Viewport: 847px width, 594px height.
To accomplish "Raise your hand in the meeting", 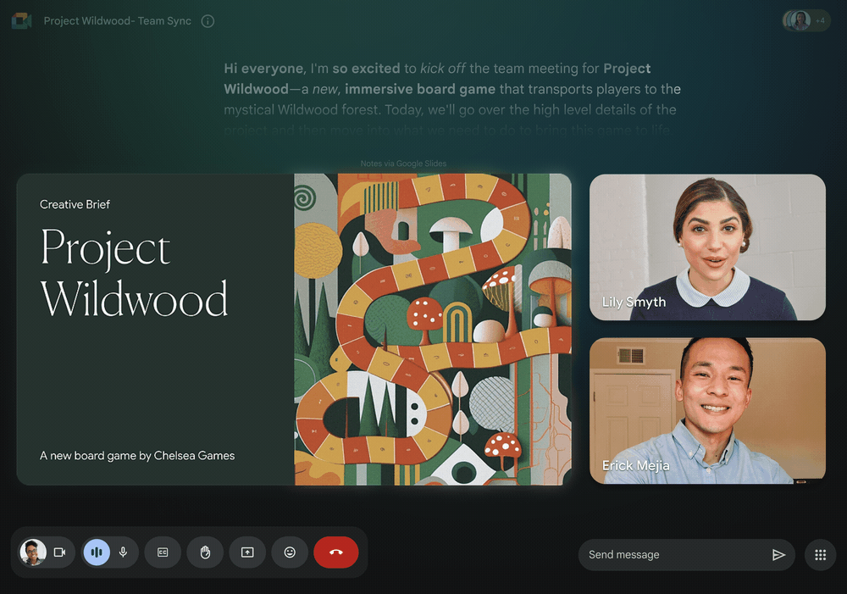I will click(205, 552).
